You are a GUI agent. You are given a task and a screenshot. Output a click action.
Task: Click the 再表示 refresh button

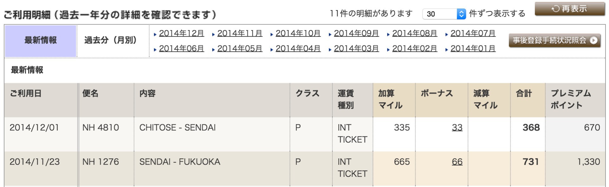(570, 9)
